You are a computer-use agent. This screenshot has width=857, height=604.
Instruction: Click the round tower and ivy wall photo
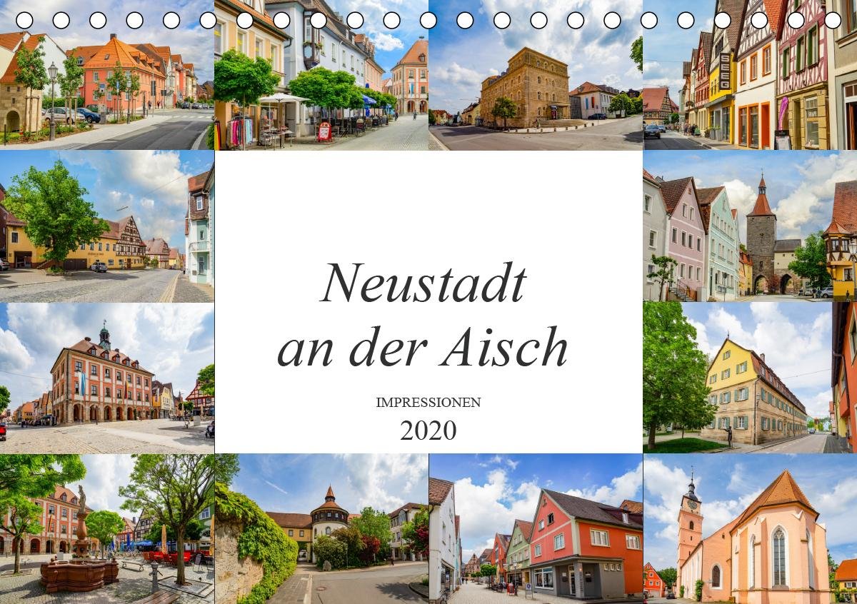click(321, 529)
